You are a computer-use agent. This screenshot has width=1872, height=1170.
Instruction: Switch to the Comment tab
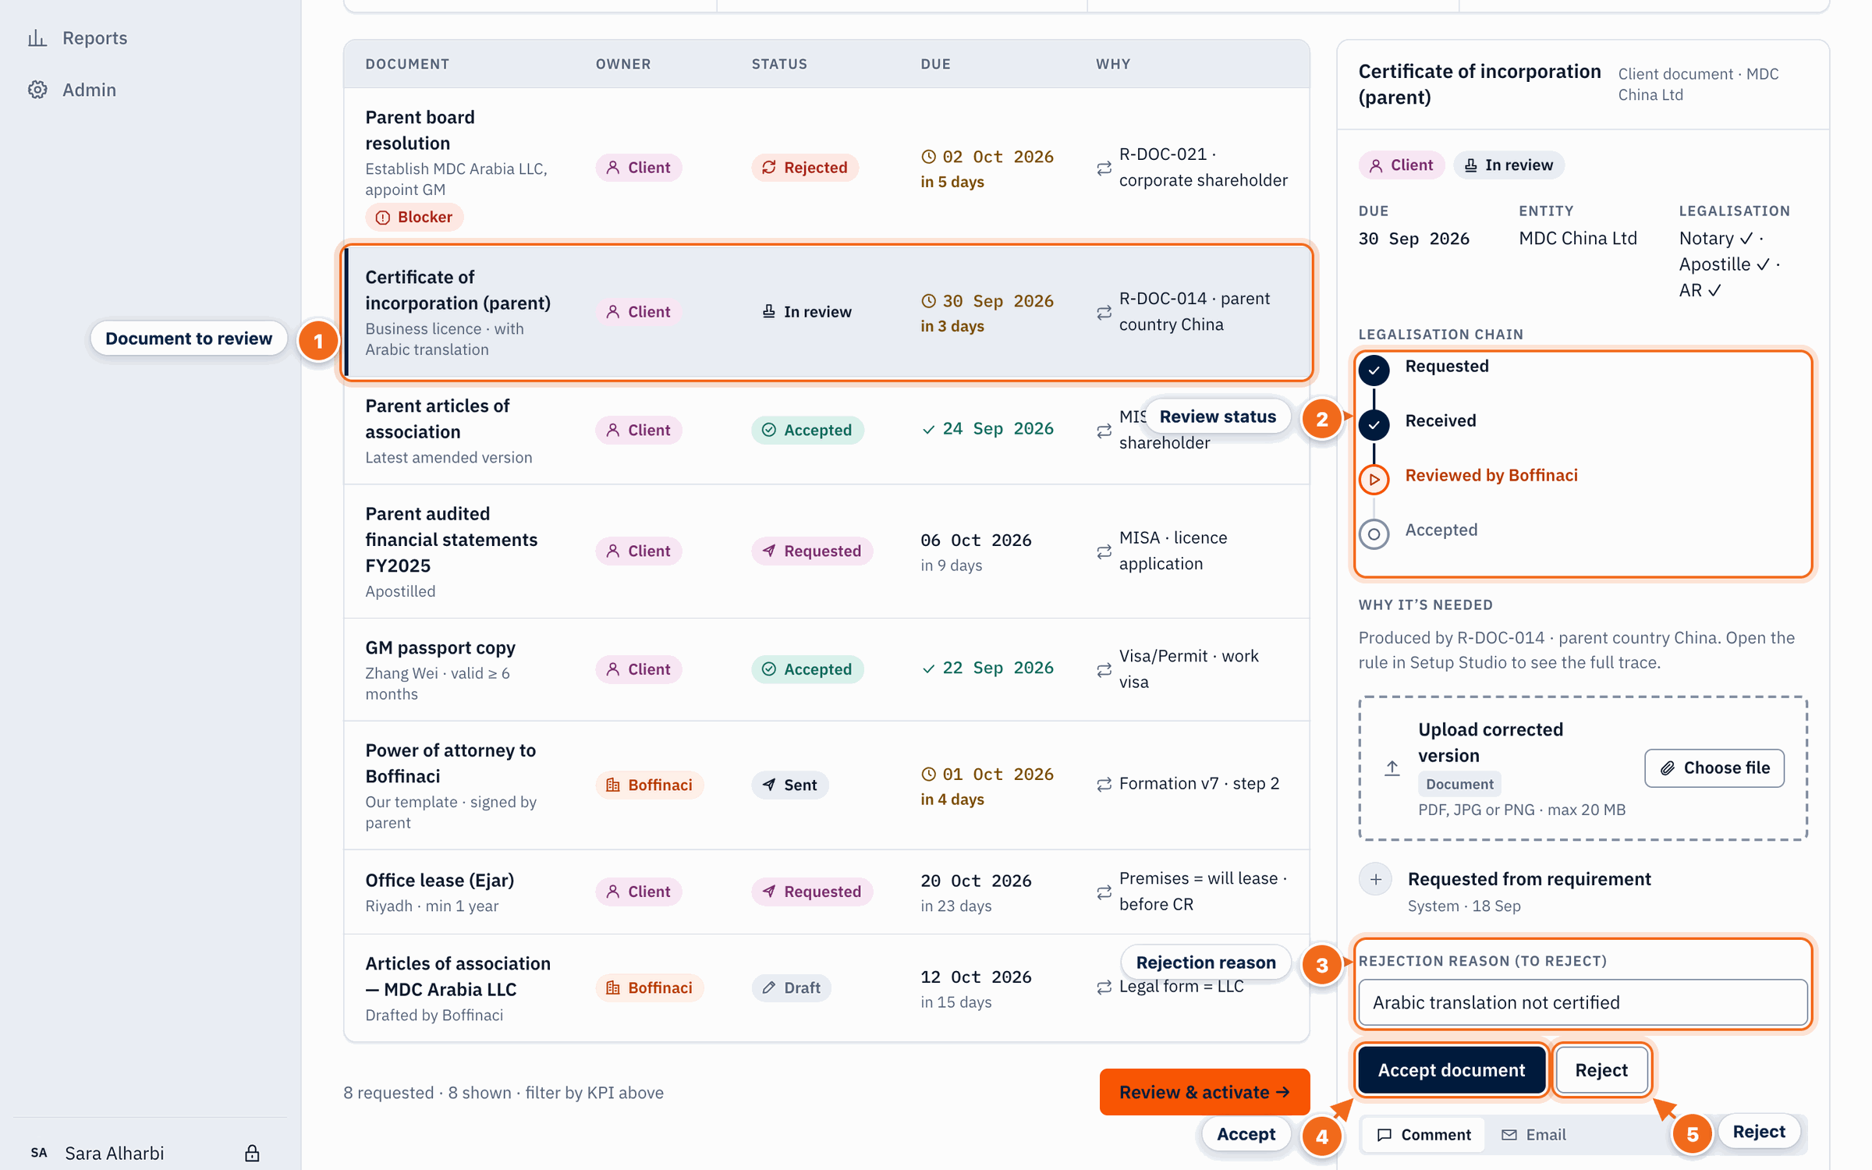click(x=1424, y=1134)
